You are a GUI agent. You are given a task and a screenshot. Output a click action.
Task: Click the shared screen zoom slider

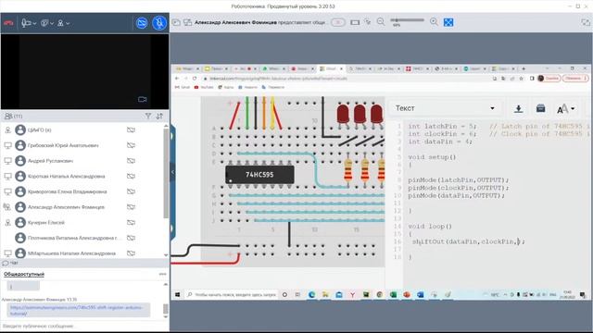coord(408,20)
